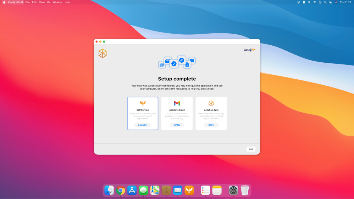
Task: Open the Window menu
Action: coord(57,2)
